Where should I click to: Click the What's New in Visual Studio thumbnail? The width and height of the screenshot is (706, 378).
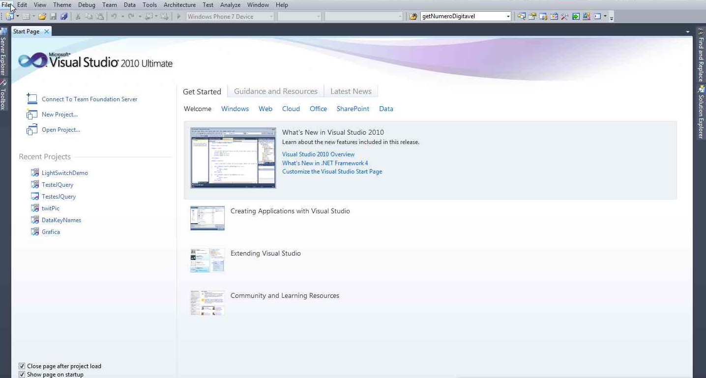[233, 158]
